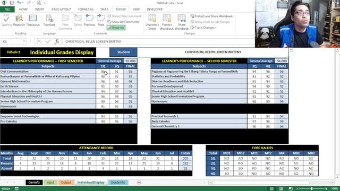The image size is (340, 191).
Task: Select the IndividualDisplay sheet tab
Action: (x=91, y=183)
